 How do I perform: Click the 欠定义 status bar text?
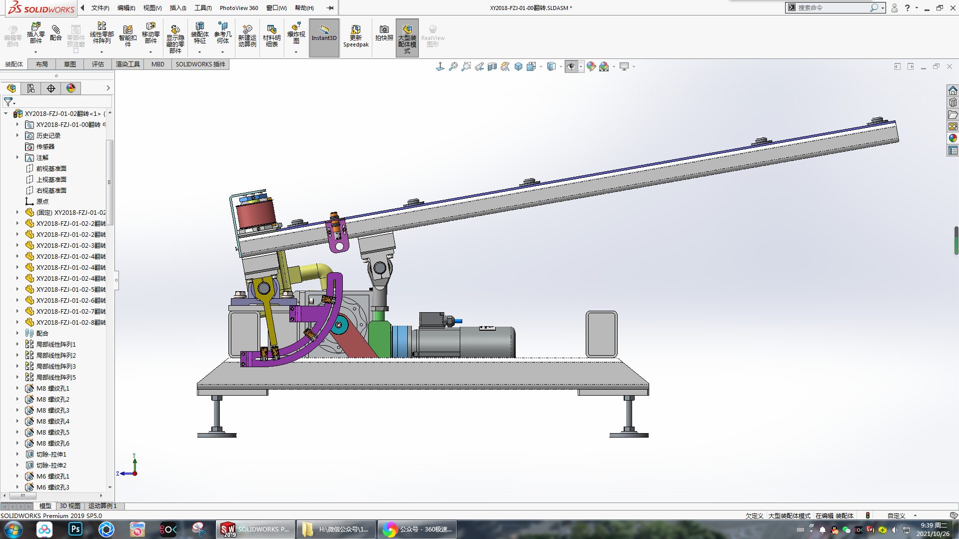point(754,516)
